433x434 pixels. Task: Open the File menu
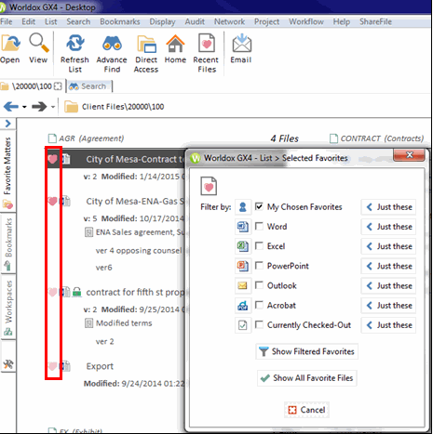(x=7, y=21)
